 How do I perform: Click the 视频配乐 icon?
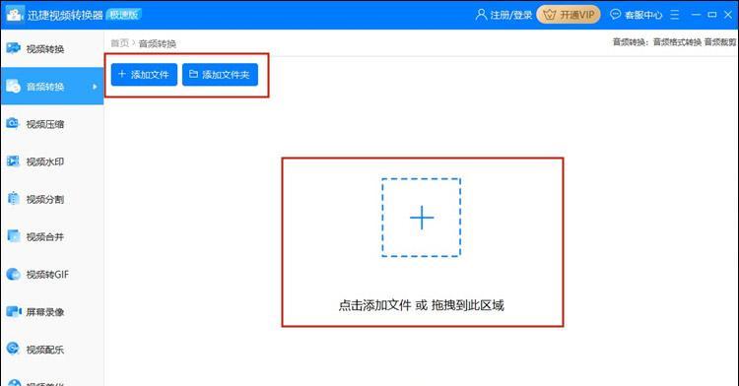tap(13, 349)
